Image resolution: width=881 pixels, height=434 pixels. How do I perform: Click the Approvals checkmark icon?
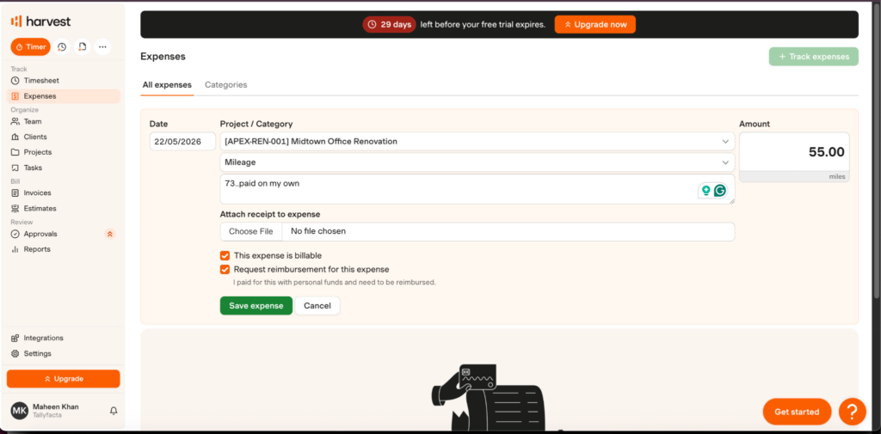pos(15,234)
